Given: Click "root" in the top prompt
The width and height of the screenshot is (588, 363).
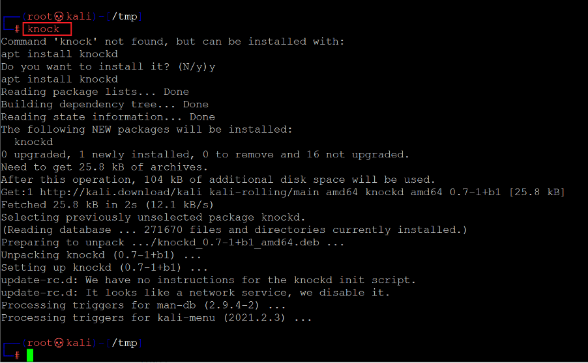Looking at the screenshot, I should click(x=39, y=16).
